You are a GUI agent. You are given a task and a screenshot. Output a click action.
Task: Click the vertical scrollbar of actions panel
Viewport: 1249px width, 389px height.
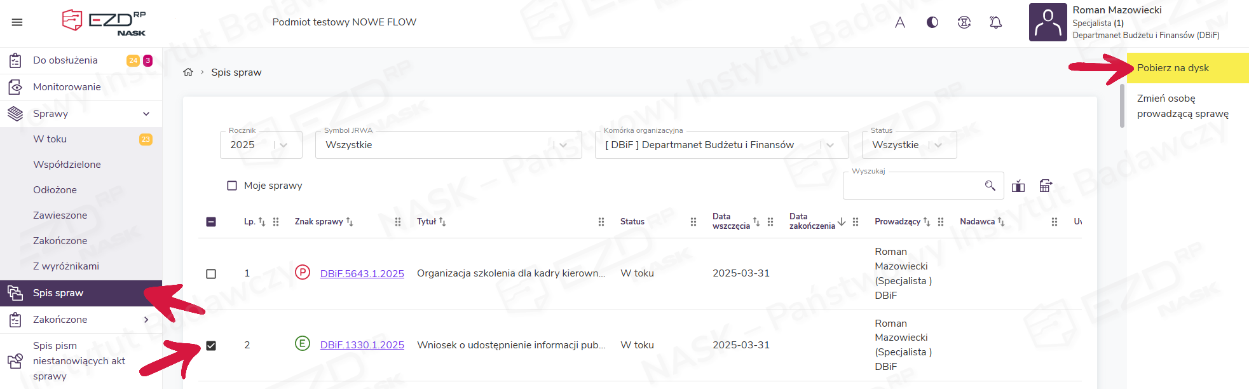point(1122,106)
